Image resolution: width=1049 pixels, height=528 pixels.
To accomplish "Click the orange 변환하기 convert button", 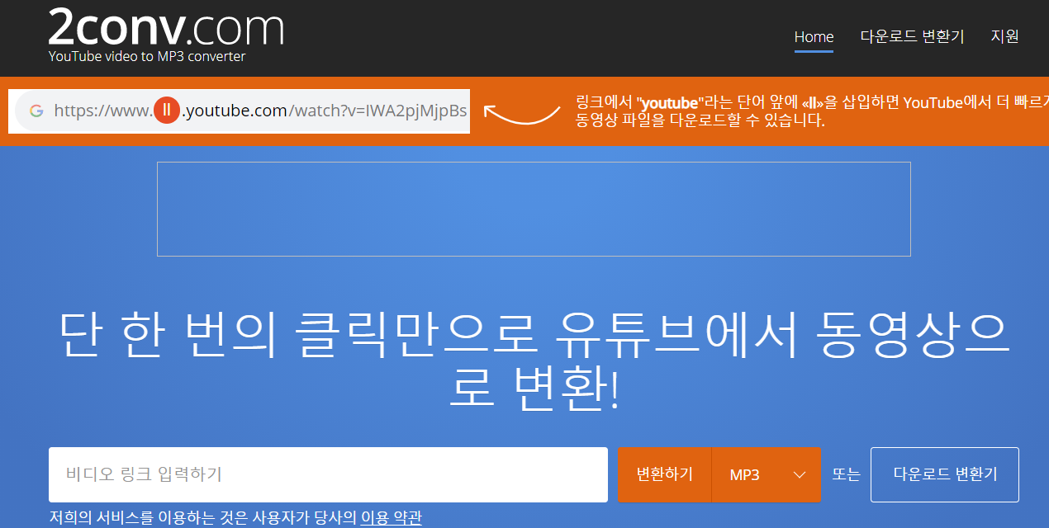I will pyautogui.click(x=664, y=474).
